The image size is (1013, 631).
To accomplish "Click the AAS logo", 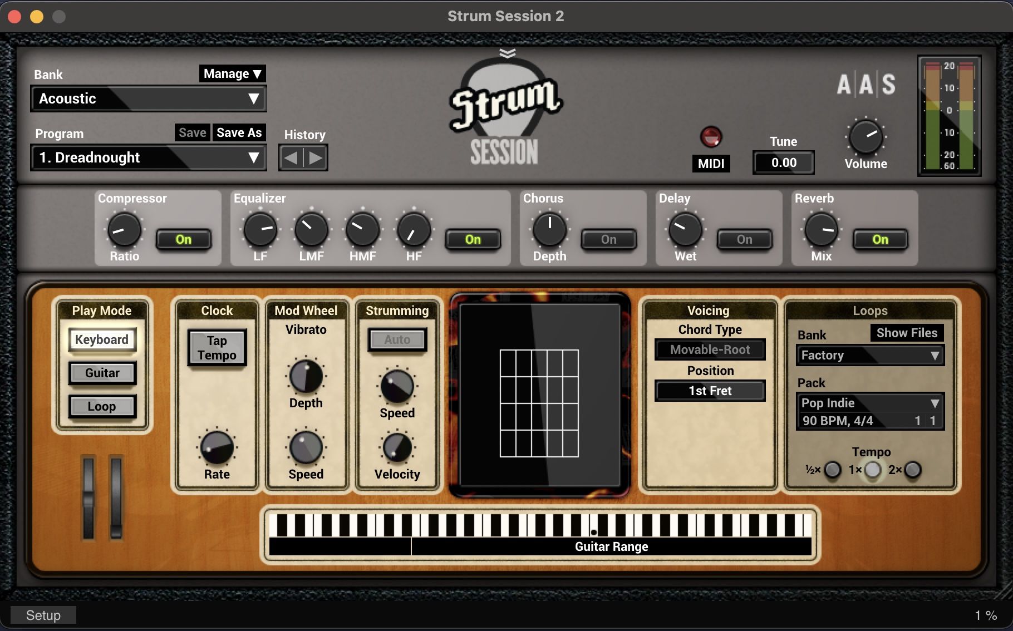I will pos(866,85).
